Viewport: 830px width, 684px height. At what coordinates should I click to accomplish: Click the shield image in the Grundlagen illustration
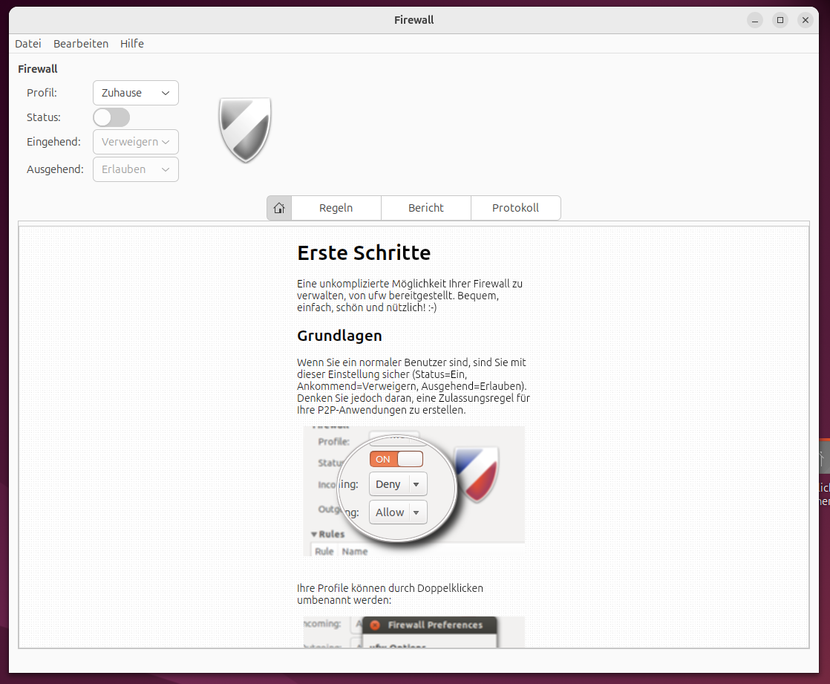click(478, 475)
